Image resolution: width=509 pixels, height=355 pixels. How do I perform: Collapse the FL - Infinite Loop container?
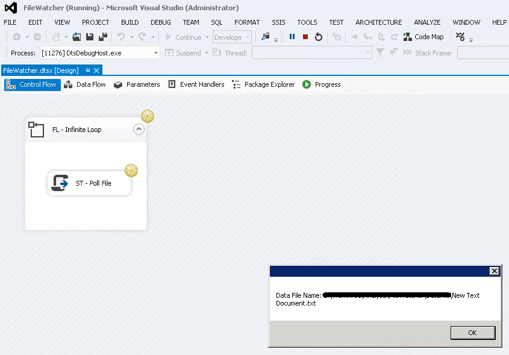click(x=139, y=129)
